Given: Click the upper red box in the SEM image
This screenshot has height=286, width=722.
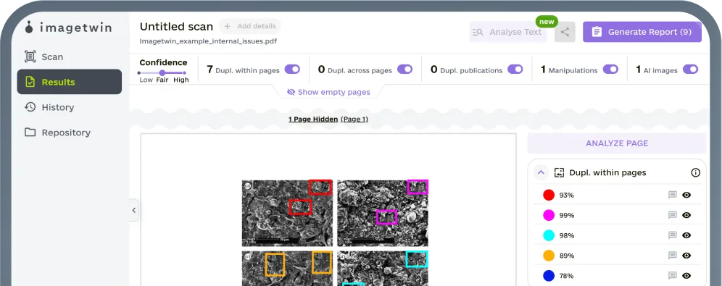Looking at the screenshot, I should point(320,187).
